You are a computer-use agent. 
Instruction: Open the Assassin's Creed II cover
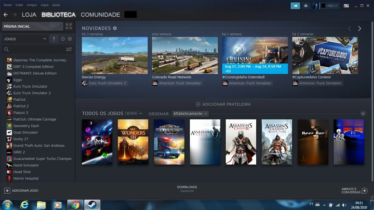point(241,142)
